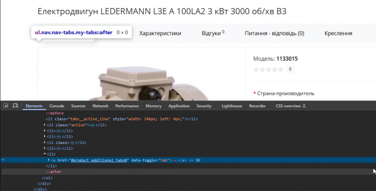Select the closing </li> tag row
This screenshot has width=376, height=191.
(x=51, y=166)
